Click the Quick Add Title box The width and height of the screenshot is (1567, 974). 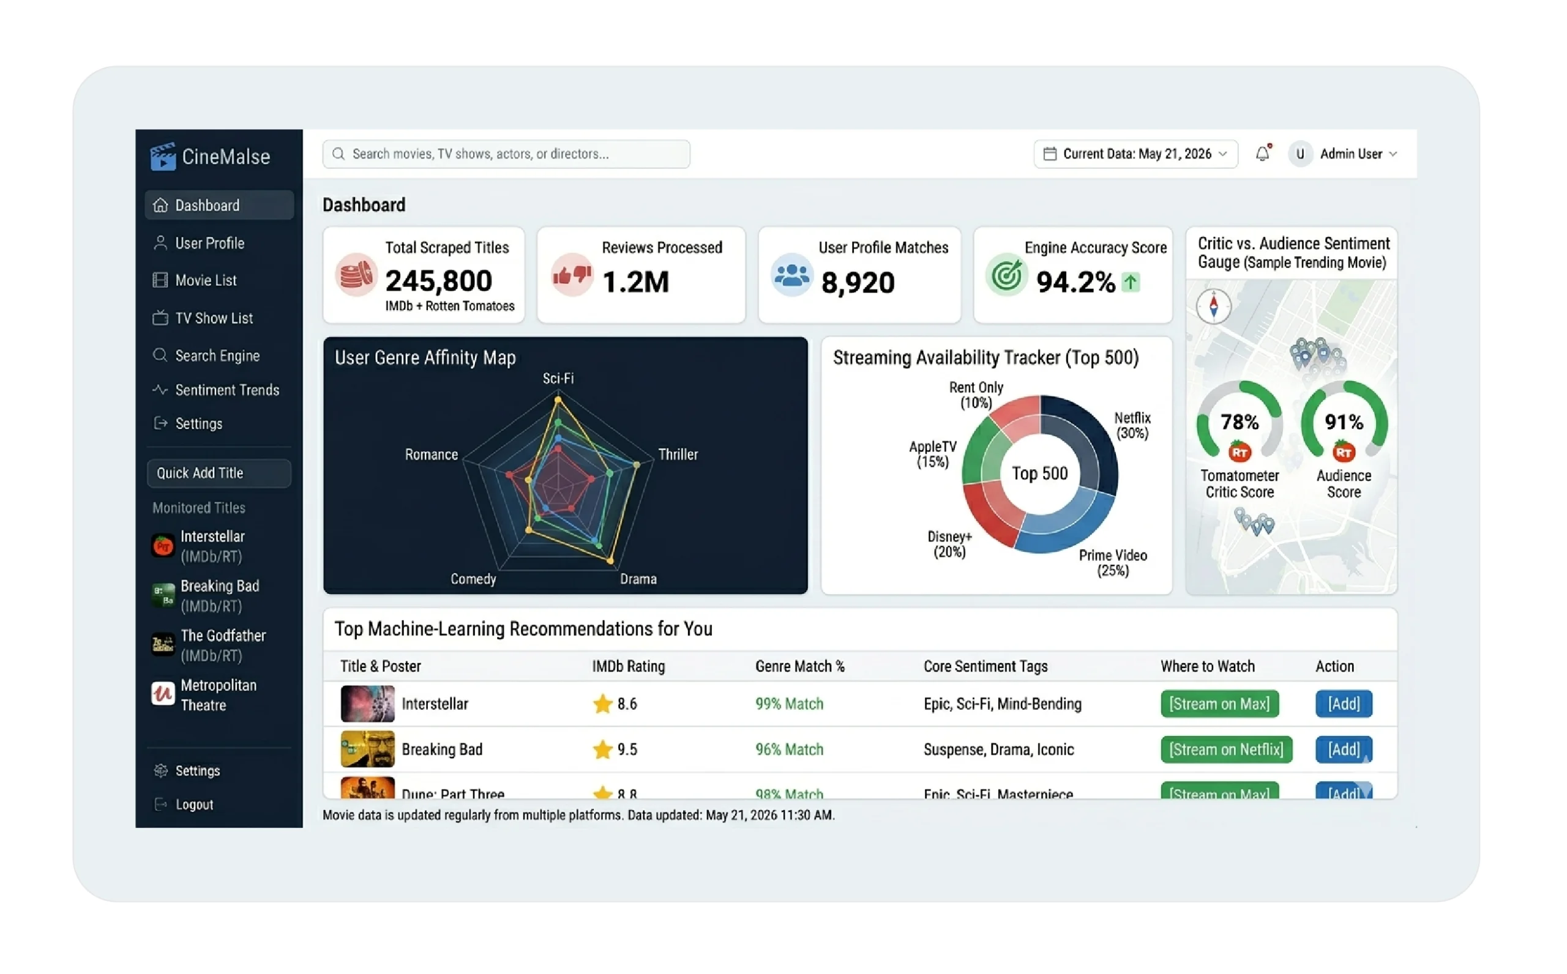(x=219, y=474)
